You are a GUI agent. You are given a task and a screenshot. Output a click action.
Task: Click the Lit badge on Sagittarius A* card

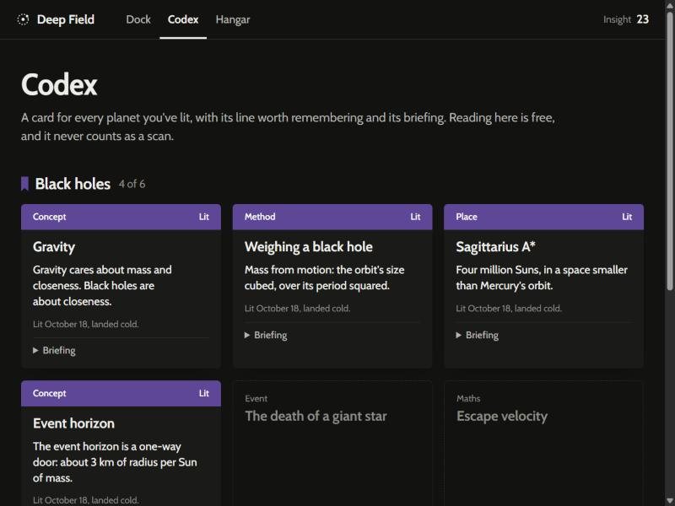pyautogui.click(x=627, y=217)
